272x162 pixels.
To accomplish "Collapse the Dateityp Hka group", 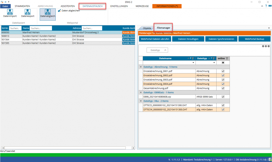I will point(141,101).
